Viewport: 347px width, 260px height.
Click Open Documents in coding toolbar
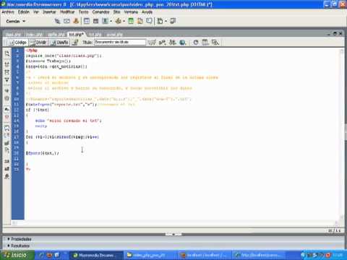pos(7,53)
